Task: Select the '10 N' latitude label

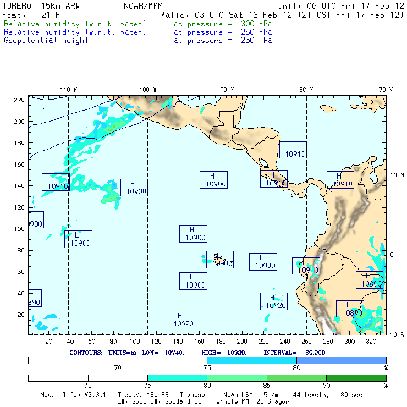Action: 397,175
